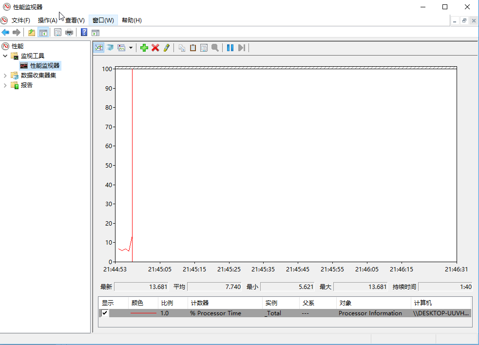Screen dimensions: 479x345
Task: Restore the inner MDI child window
Action: (464, 21)
